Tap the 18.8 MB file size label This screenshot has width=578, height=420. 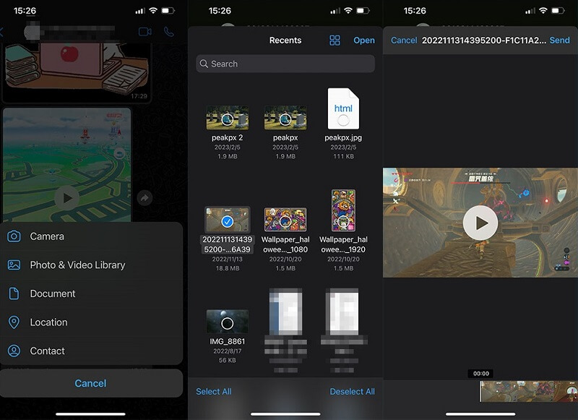(227, 268)
